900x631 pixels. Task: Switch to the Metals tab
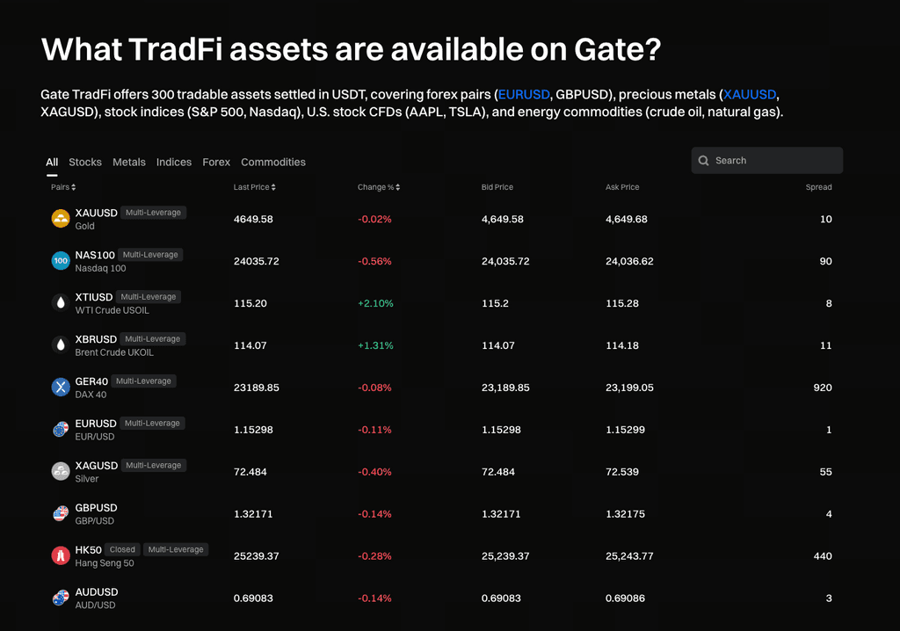tap(129, 163)
